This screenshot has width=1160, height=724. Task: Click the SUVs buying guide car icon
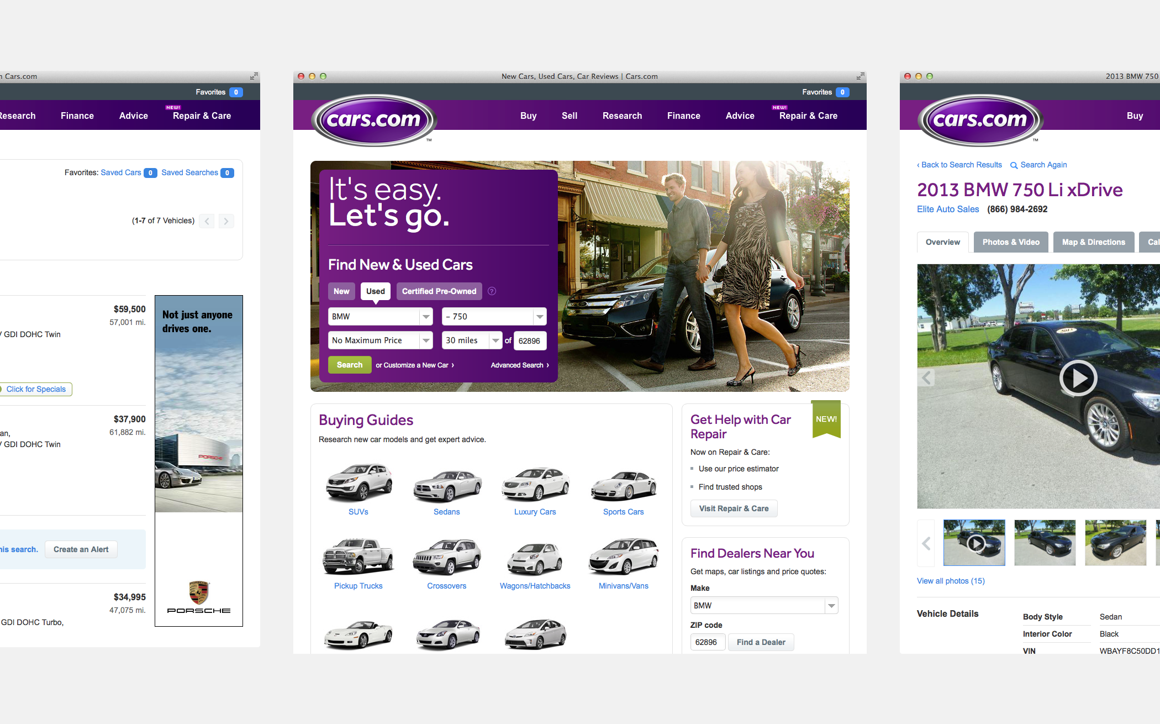point(358,482)
